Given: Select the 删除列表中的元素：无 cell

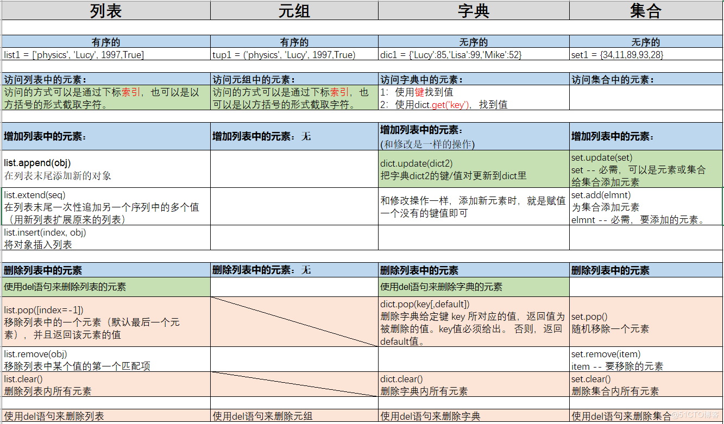Looking at the screenshot, I should (294, 270).
